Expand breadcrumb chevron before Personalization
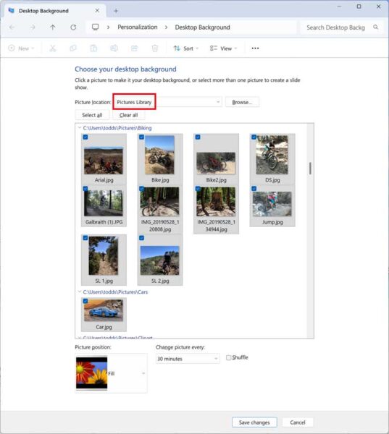 pos(108,27)
